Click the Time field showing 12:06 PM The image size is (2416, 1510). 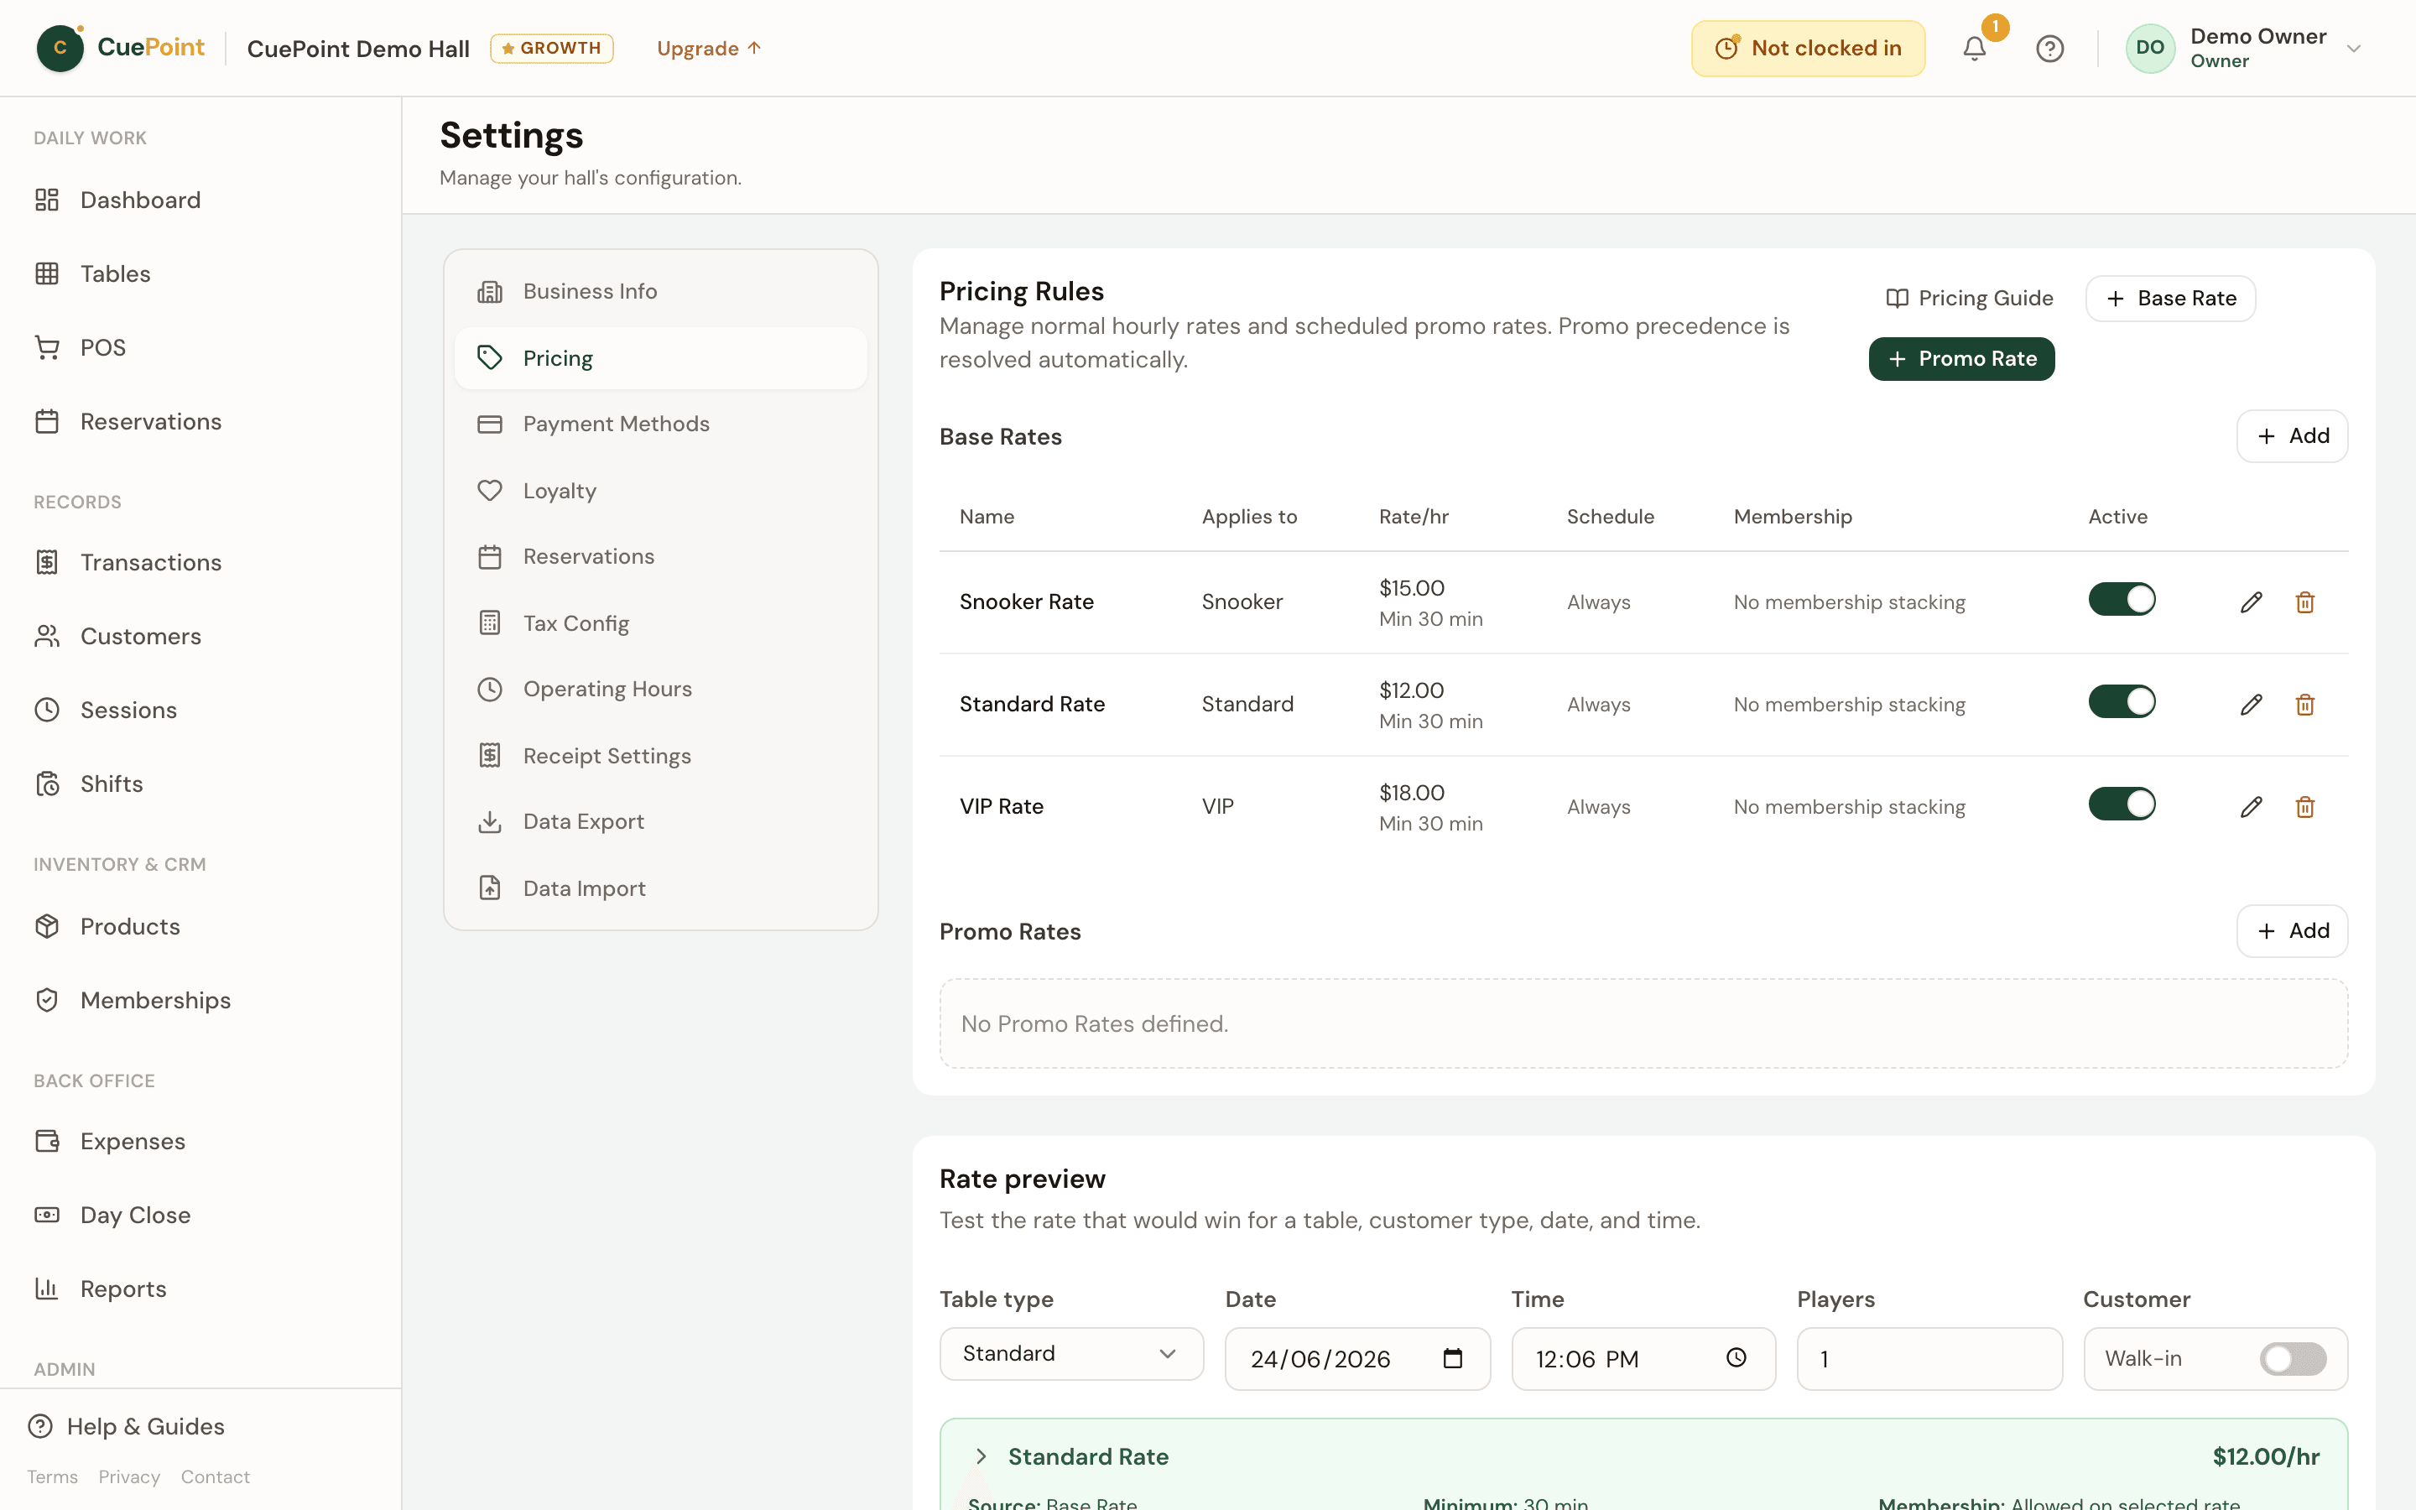click(x=1643, y=1358)
